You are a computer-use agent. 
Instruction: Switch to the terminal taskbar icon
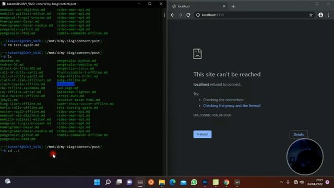[140, 182]
